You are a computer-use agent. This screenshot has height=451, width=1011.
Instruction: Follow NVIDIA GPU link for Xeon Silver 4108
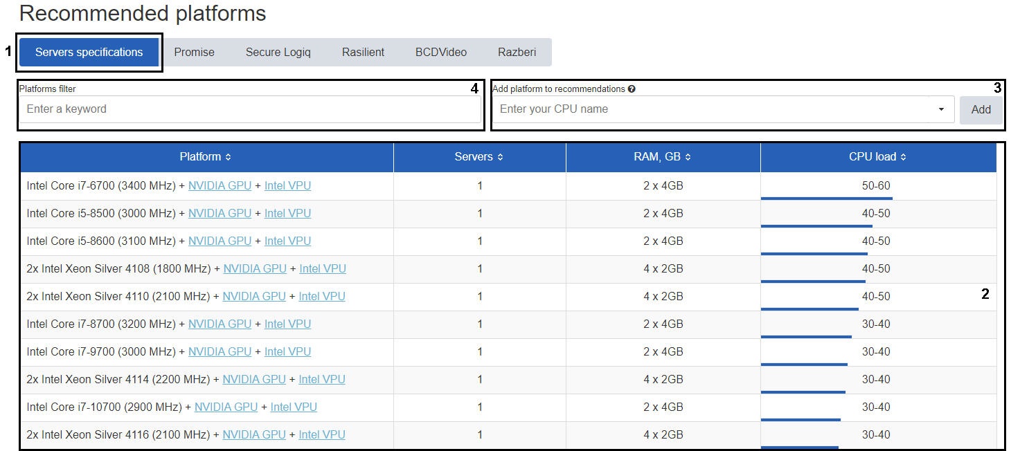point(254,268)
